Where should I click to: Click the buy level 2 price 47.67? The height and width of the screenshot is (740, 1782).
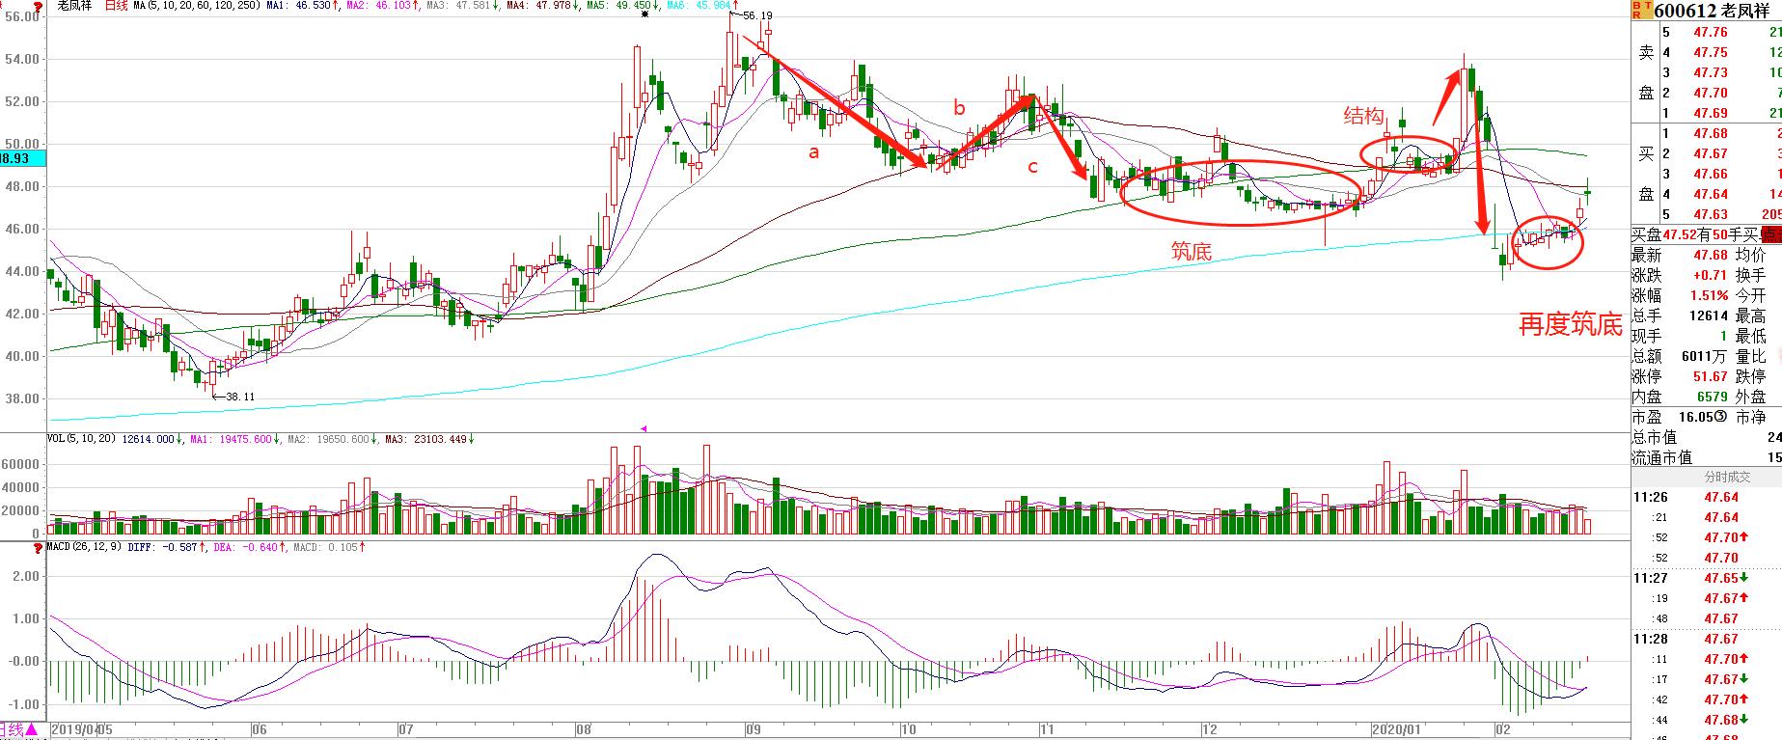(1710, 153)
